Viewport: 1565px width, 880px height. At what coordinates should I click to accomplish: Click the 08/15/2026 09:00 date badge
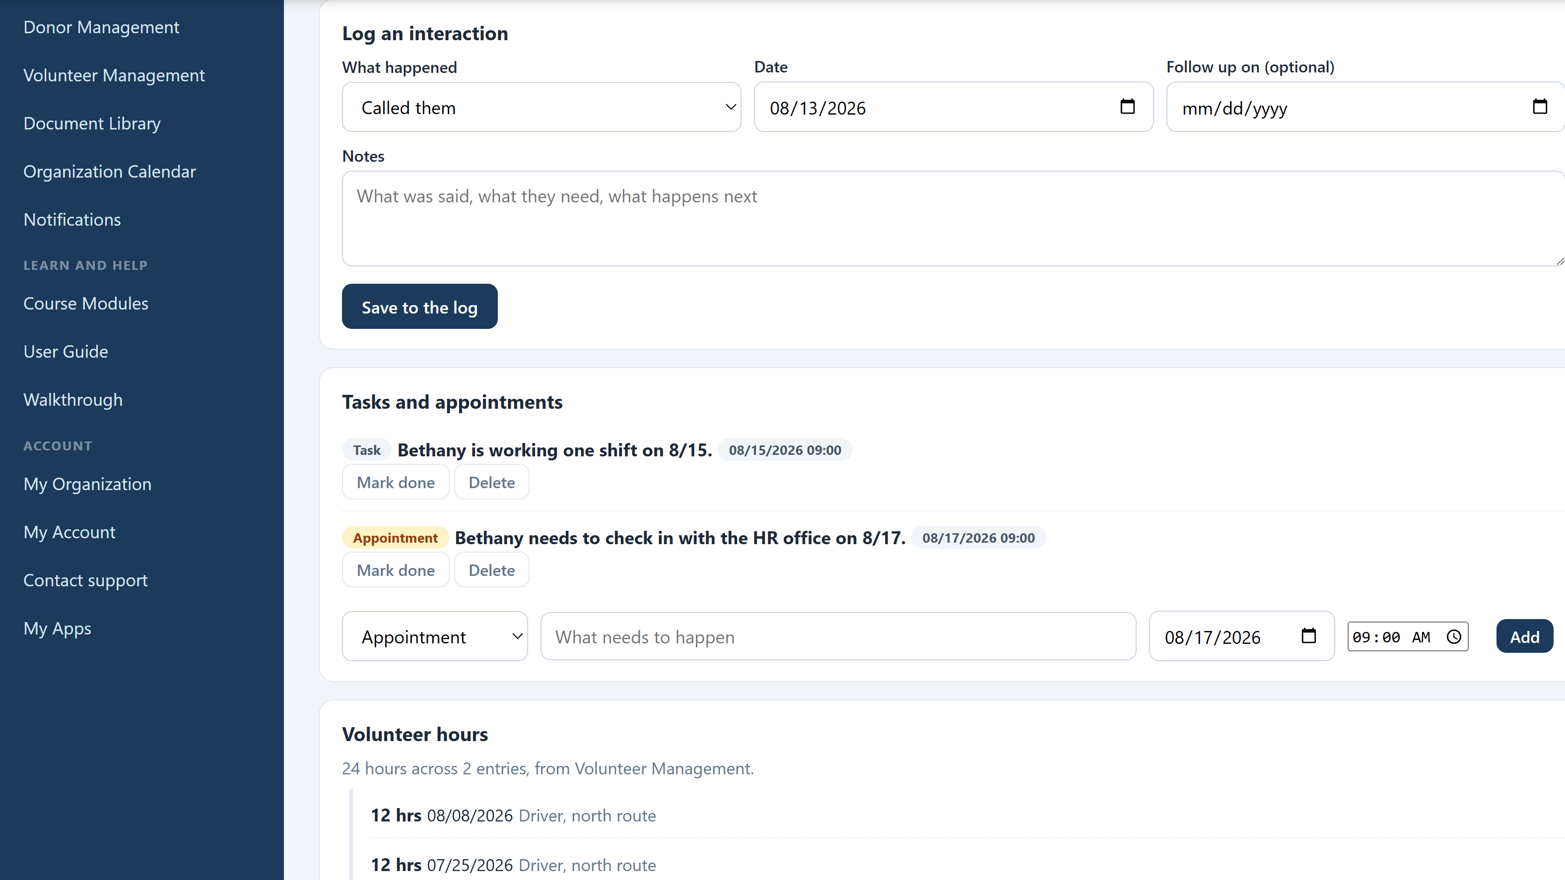(x=785, y=450)
